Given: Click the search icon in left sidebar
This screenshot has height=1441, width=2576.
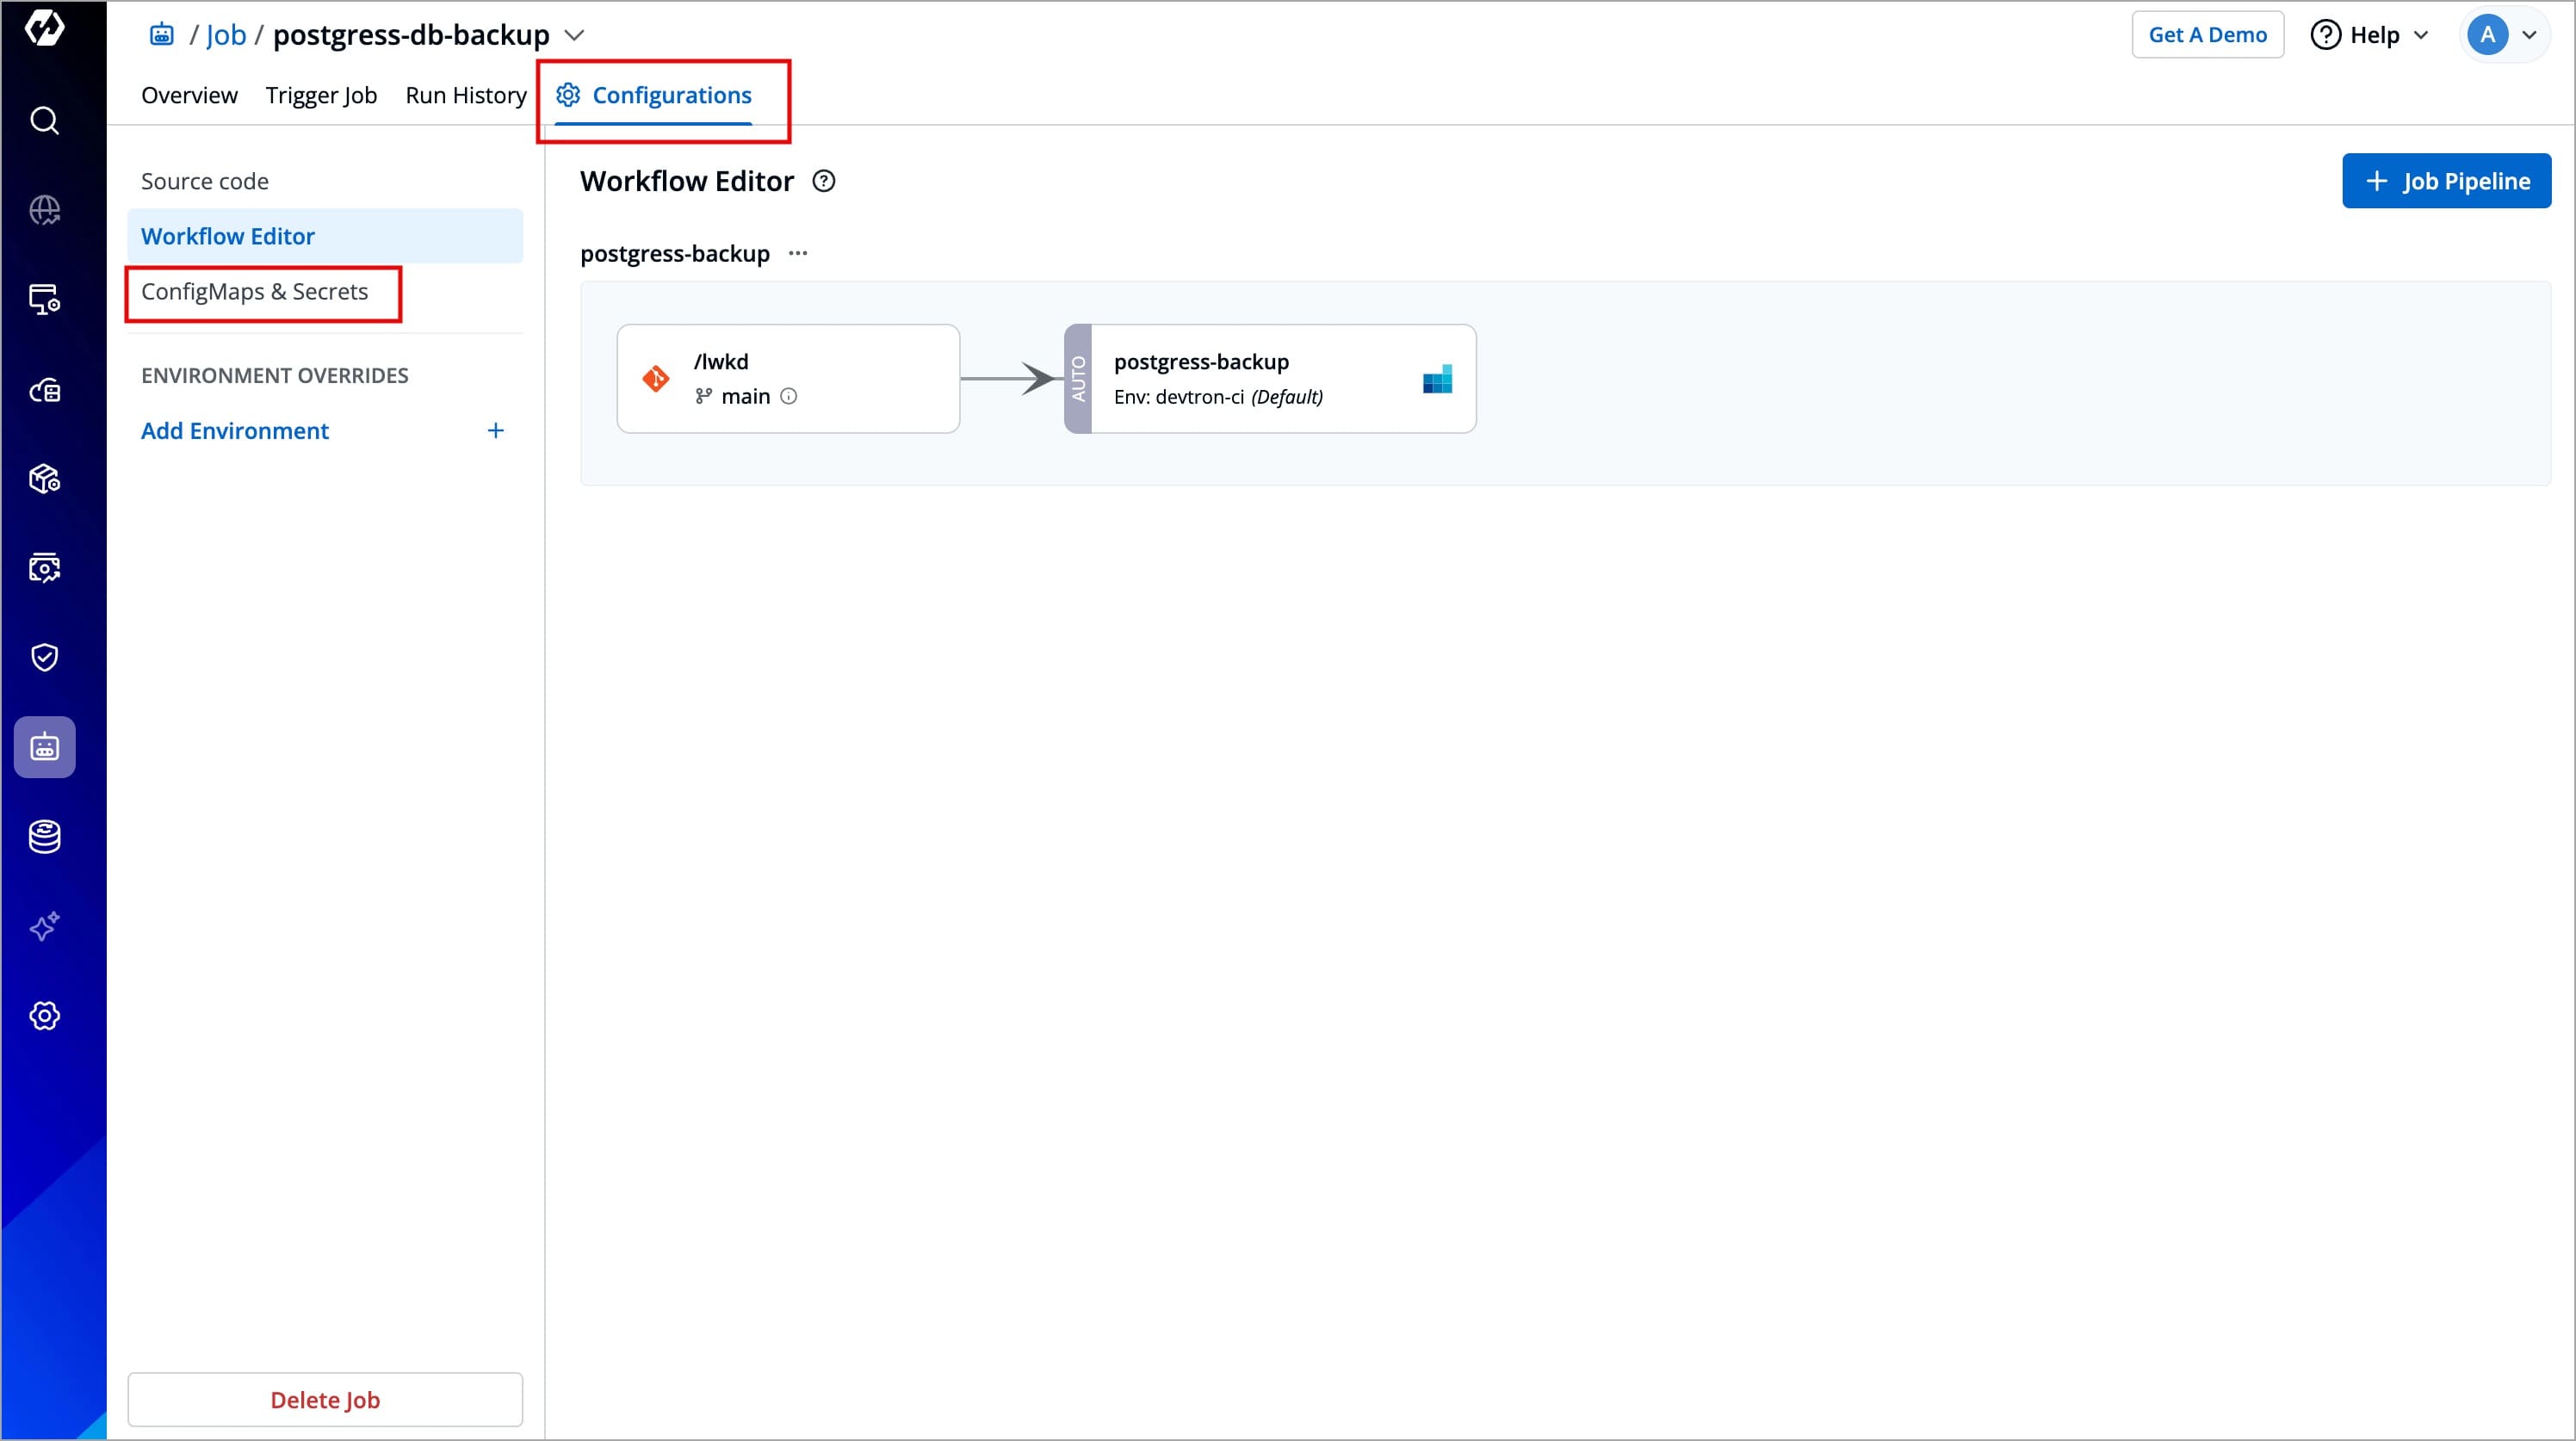Looking at the screenshot, I should (x=44, y=121).
